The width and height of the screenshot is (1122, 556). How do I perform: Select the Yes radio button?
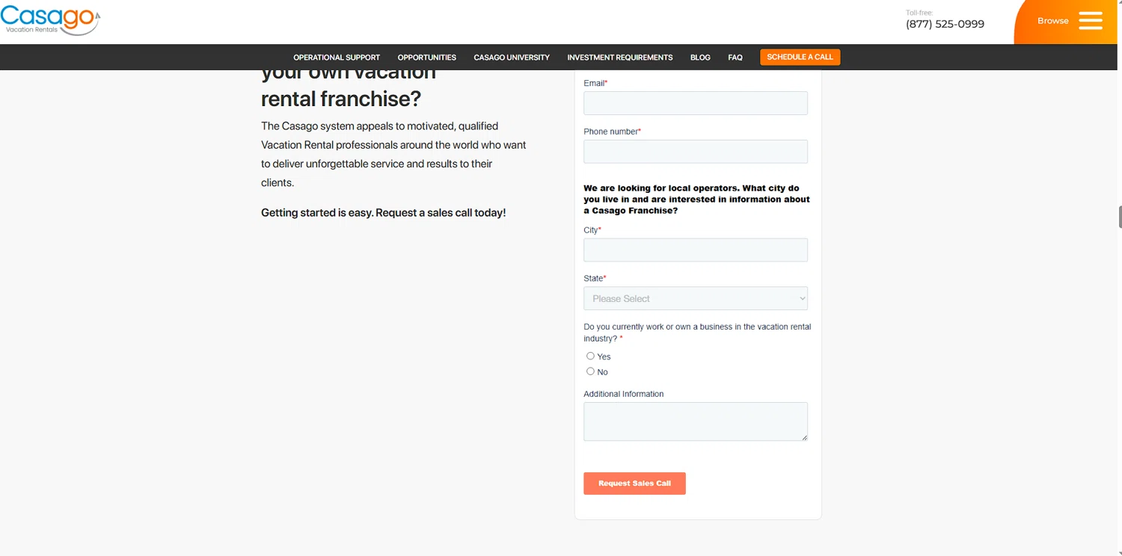point(590,356)
